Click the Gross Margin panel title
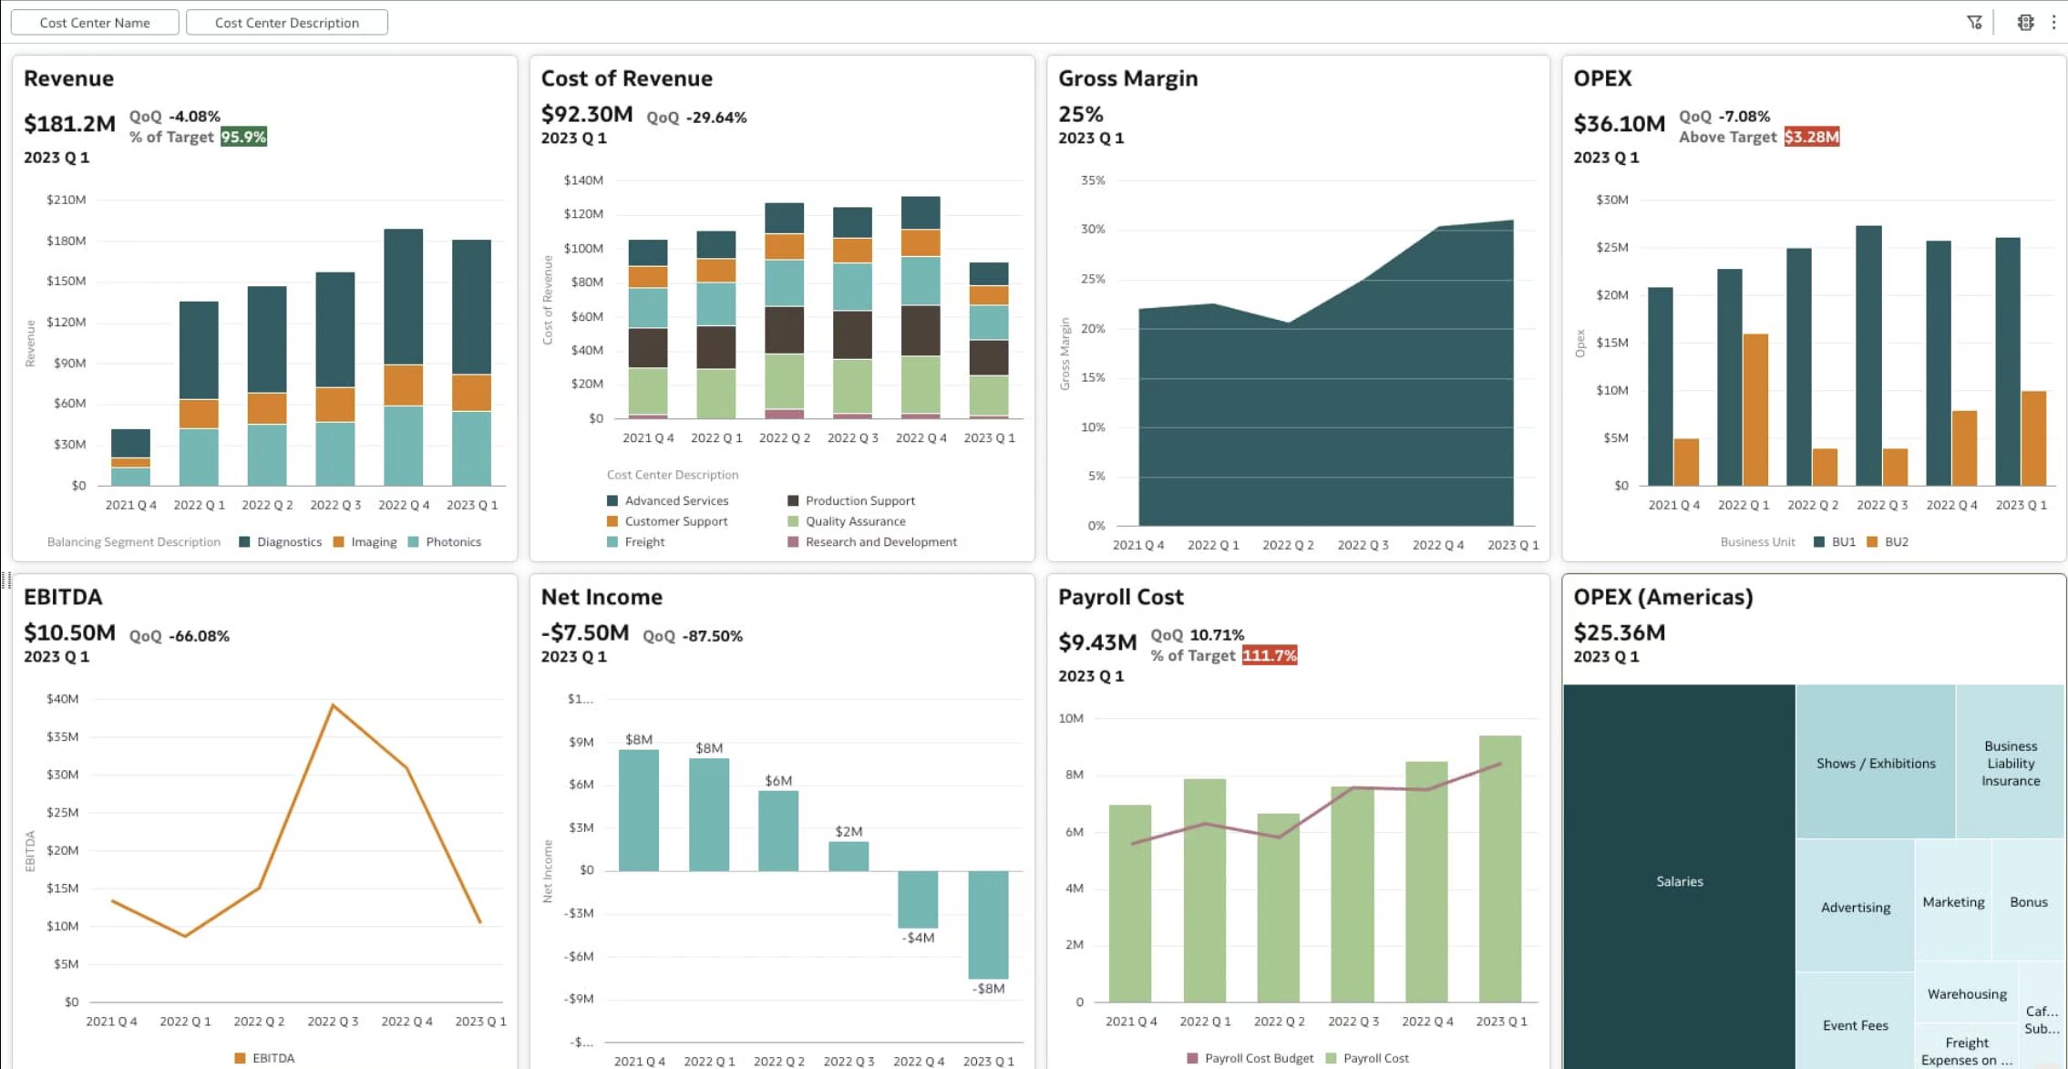 point(1127,78)
